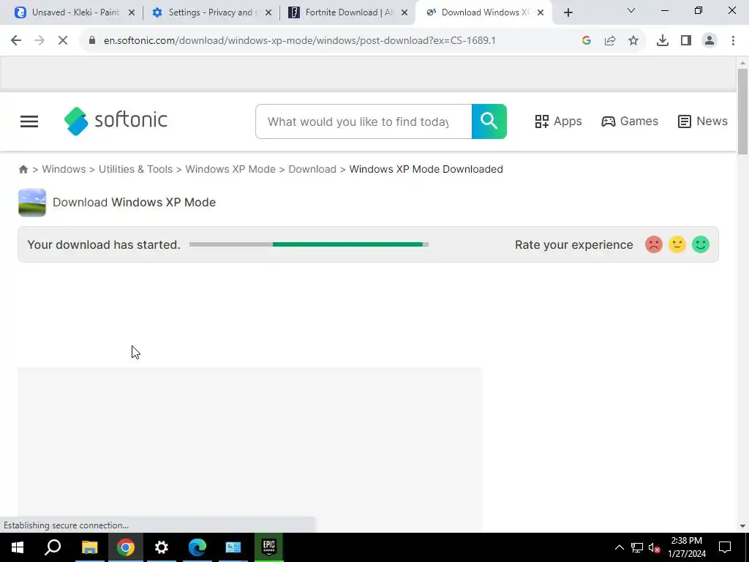Bookmark this page with the star
Screen dimensions: 749x562
[633, 41]
